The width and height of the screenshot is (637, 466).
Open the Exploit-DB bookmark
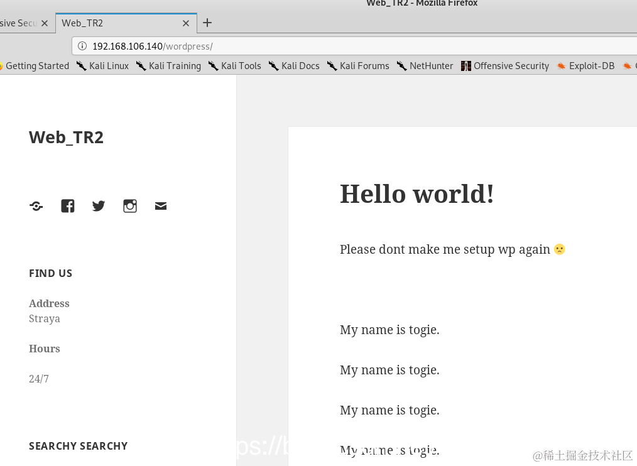click(x=585, y=66)
